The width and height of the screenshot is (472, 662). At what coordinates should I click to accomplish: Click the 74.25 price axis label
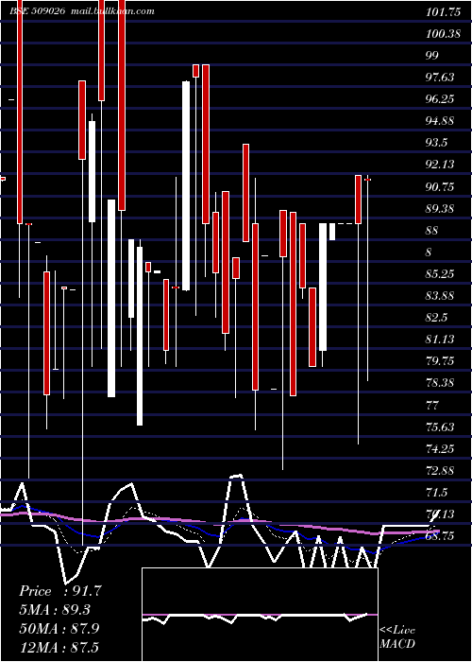tap(440, 449)
